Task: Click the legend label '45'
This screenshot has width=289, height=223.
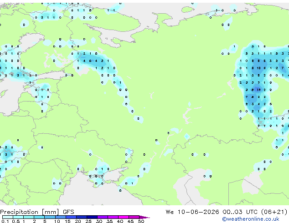Action: [130, 221]
